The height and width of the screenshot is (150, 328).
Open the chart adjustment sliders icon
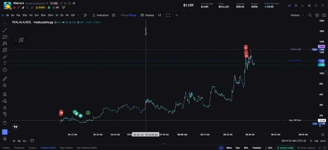(x=160, y=15)
